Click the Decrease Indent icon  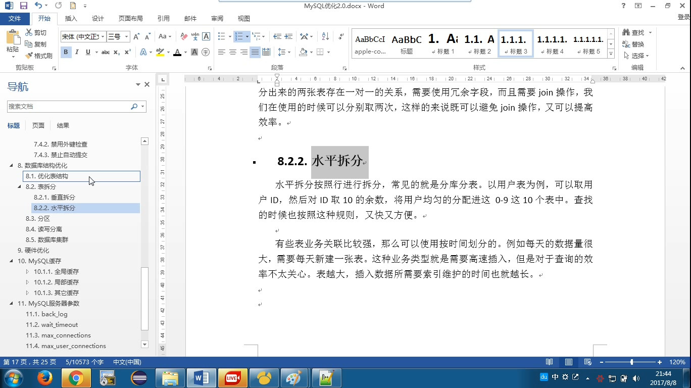(x=277, y=36)
